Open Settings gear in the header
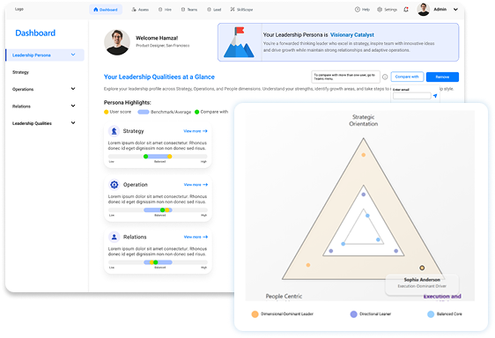 click(380, 10)
